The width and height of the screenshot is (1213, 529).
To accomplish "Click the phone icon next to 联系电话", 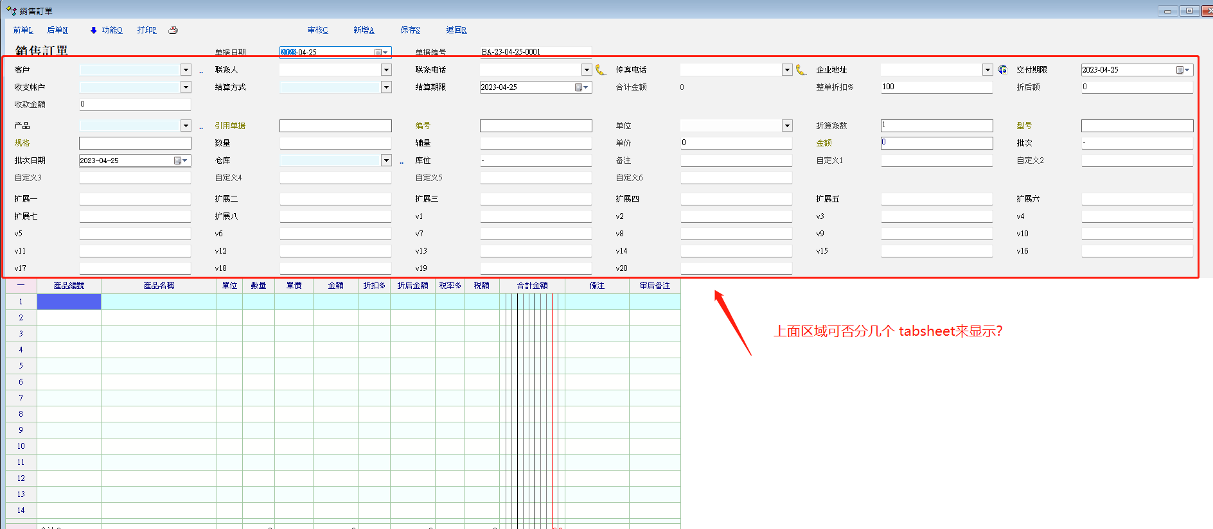I will [x=601, y=70].
